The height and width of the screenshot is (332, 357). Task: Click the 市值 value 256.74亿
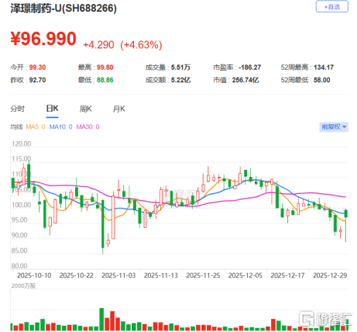click(x=245, y=80)
